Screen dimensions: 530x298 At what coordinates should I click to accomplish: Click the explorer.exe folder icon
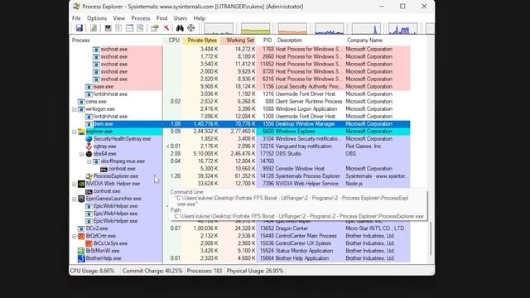click(x=81, y=132)
